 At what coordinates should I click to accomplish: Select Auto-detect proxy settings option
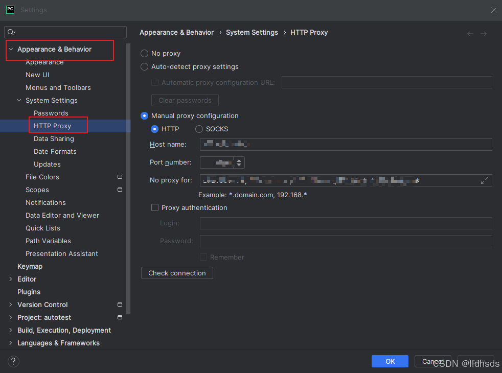144,66
